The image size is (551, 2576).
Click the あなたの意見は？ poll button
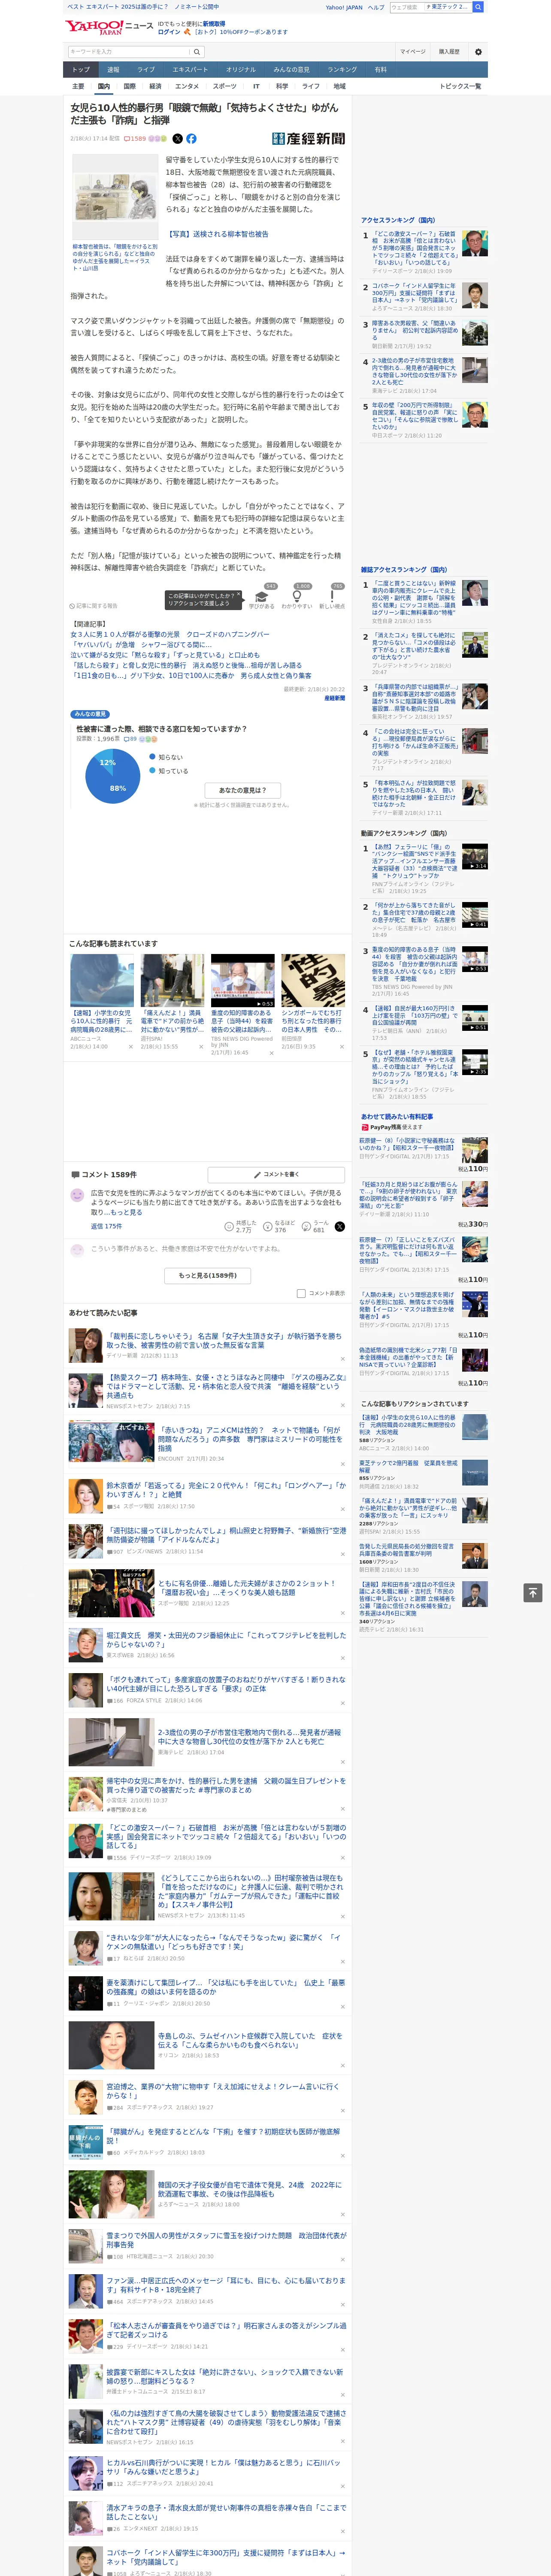[x=243, y=790]
